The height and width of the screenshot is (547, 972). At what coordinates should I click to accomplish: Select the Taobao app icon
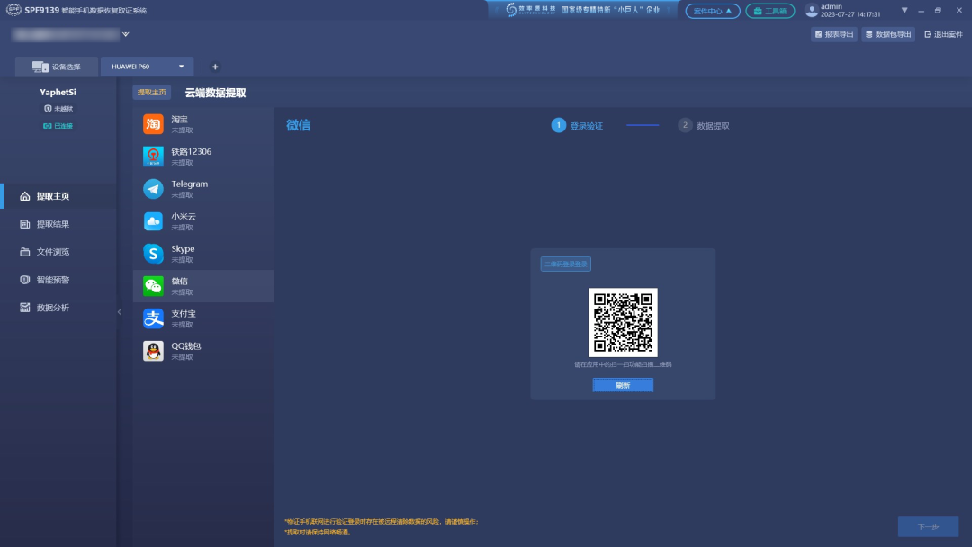point(153,124)
